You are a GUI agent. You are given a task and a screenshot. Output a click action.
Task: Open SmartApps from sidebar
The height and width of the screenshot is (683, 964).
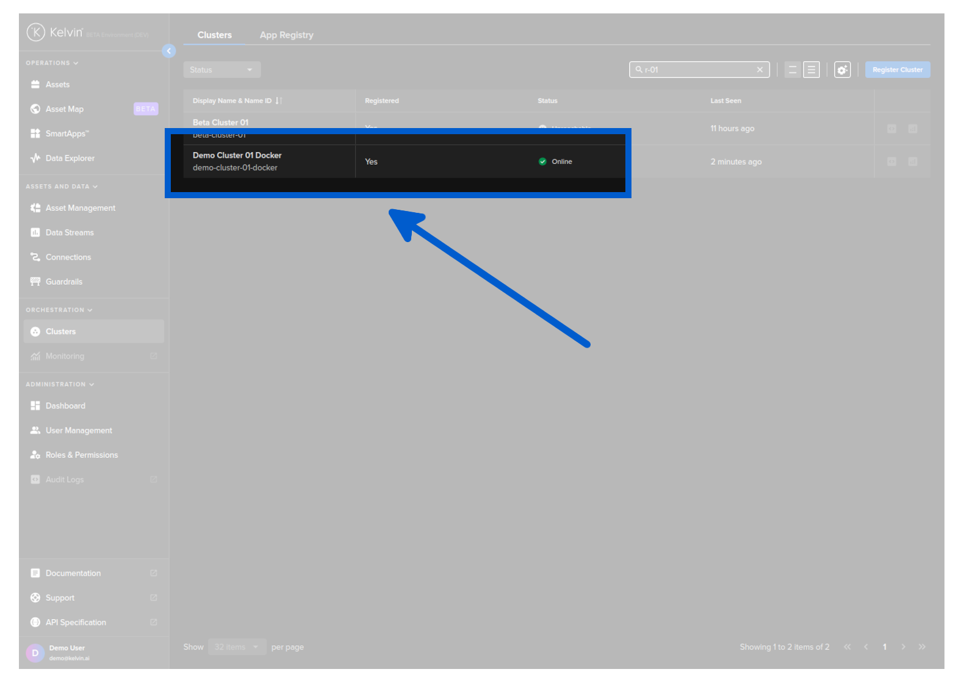67,134
